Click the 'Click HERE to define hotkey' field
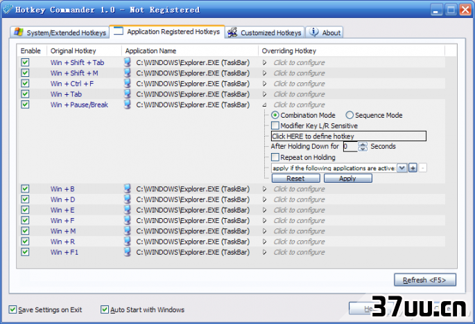This screenshot has height=324, width=475. coord(349,136)
